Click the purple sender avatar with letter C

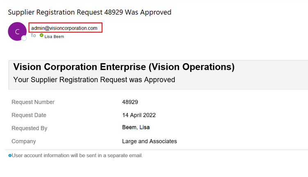17,31
